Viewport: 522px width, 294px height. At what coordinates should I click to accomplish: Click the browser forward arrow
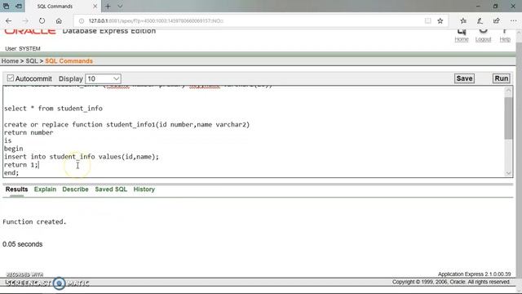(25, 20)
